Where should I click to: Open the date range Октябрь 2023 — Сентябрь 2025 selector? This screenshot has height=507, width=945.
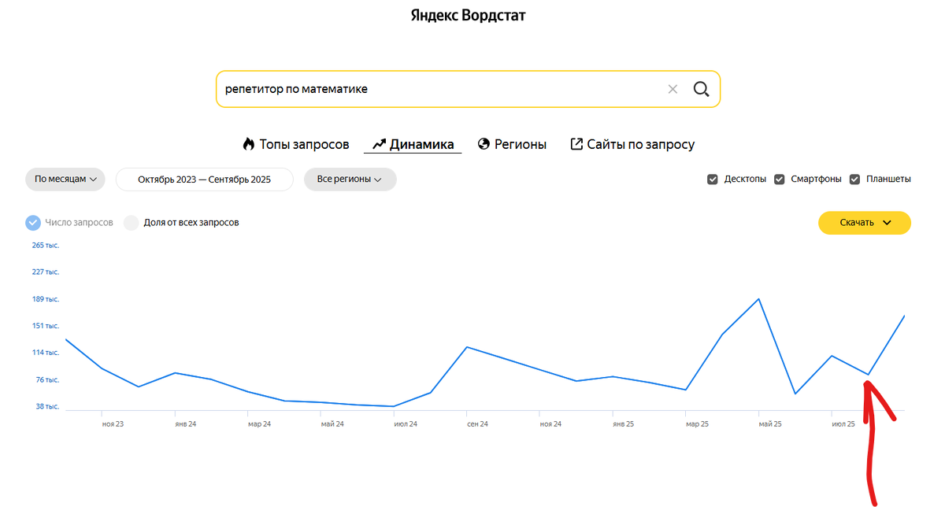204,179
